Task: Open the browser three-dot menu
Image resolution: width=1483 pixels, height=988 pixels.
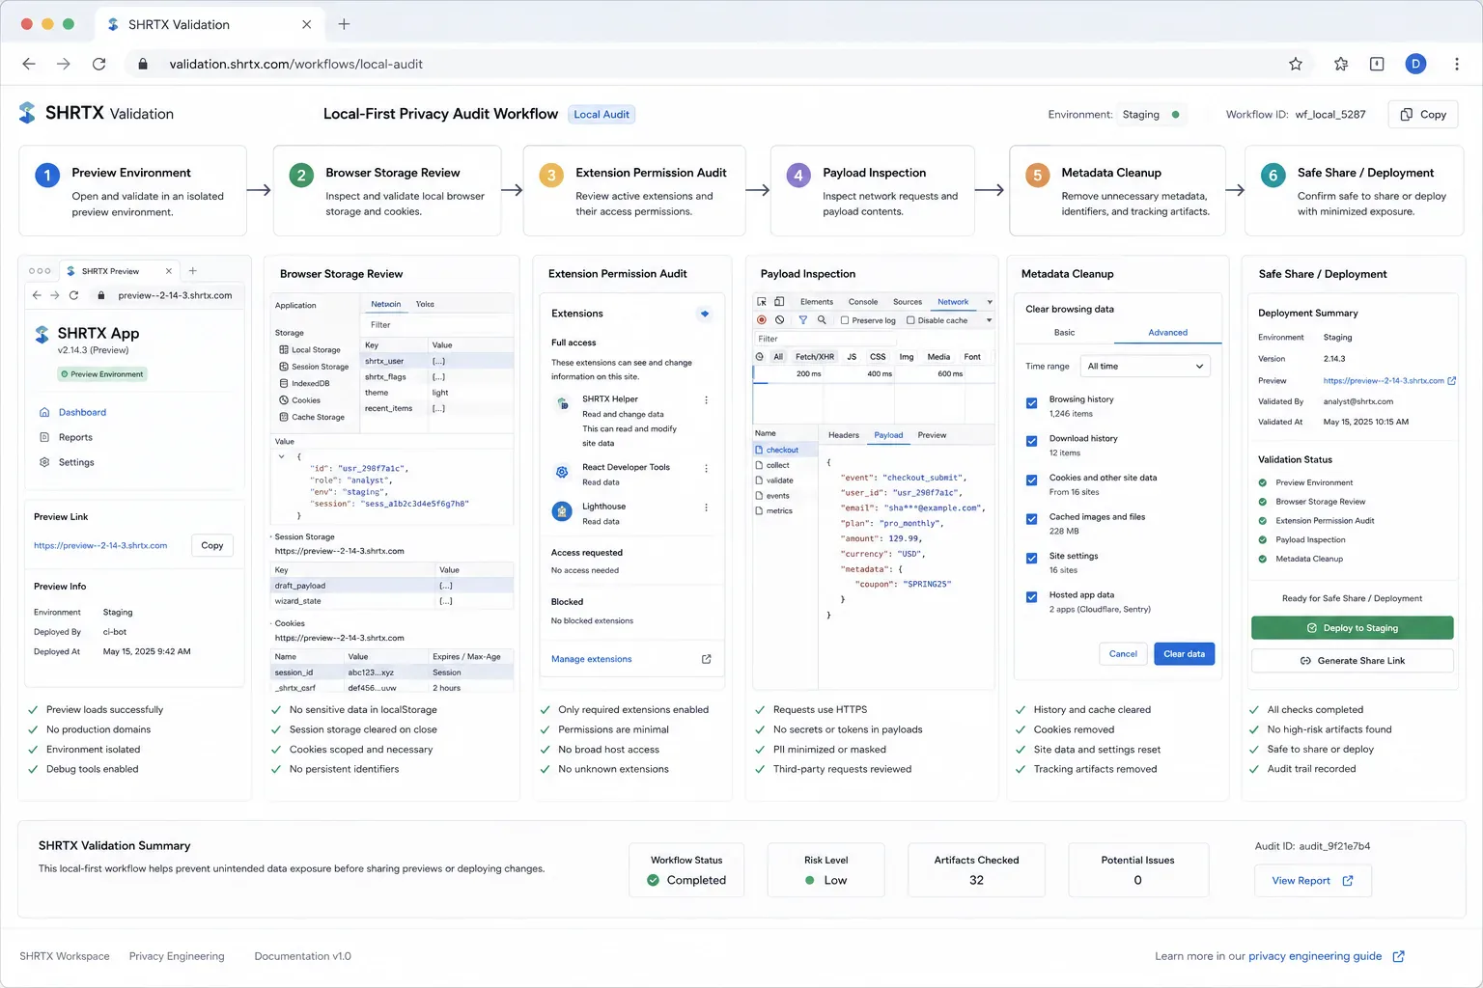Action: click(x=1456, y=64)
